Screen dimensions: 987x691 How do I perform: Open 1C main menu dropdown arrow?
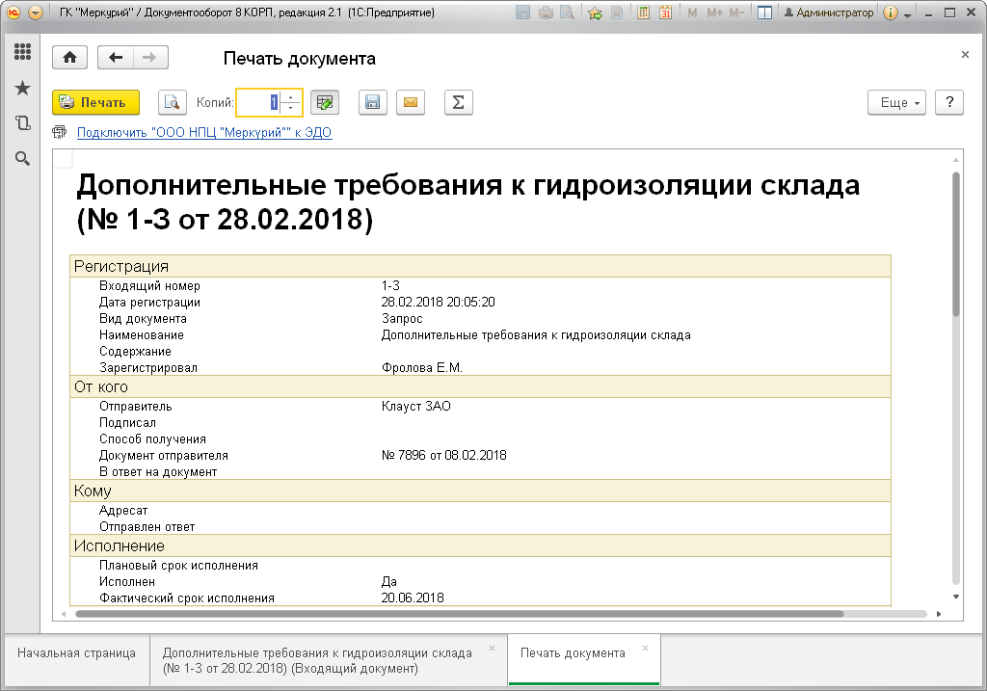pos(36,13)
